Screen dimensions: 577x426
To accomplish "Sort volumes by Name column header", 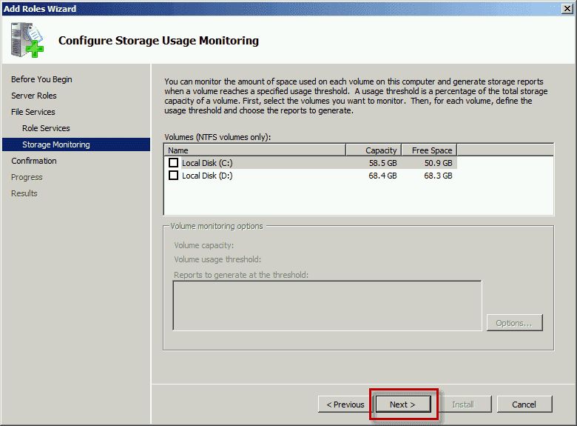I will 255,150.
